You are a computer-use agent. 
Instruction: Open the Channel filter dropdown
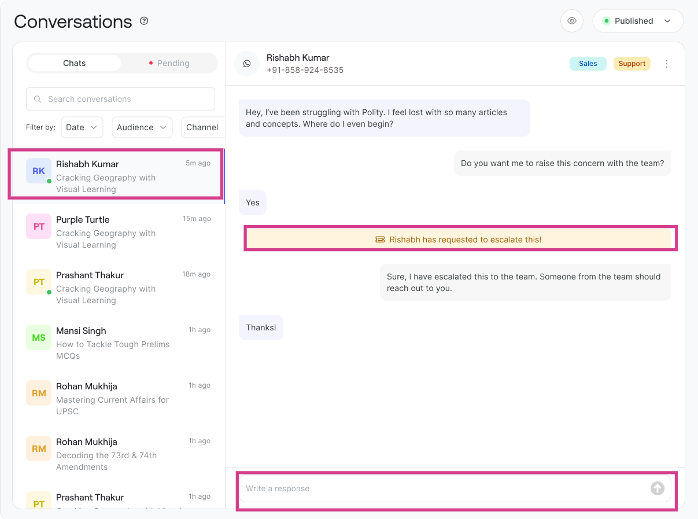[x=202, y=127]
